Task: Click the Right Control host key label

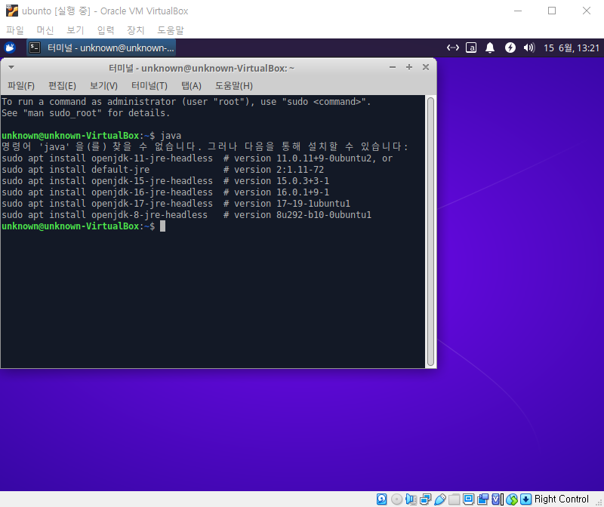Action: pyautogui.click(x=561, y=499)
